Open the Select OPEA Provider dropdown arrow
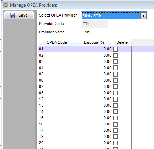The height and width of the screenshot is (149, 154). 143,16
